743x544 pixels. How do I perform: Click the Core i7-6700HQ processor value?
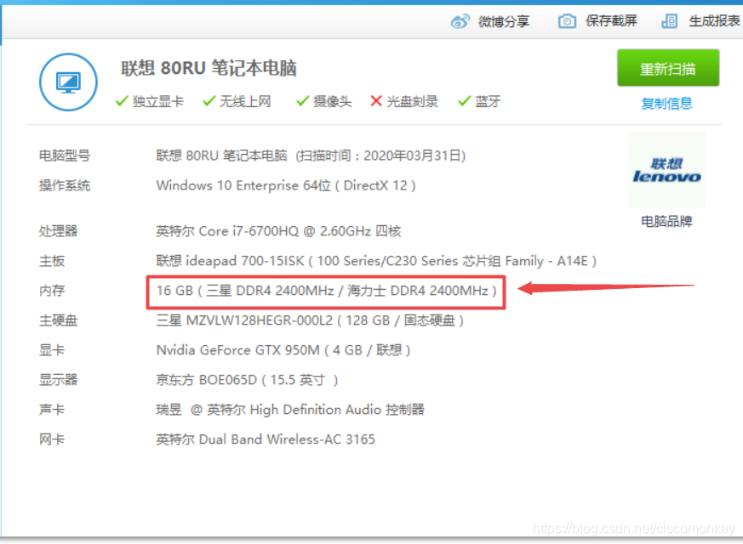coord(278,231)
